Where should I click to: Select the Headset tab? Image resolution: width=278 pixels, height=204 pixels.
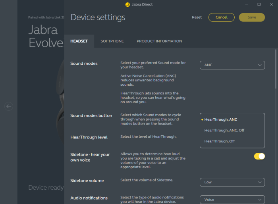(79, 41)
